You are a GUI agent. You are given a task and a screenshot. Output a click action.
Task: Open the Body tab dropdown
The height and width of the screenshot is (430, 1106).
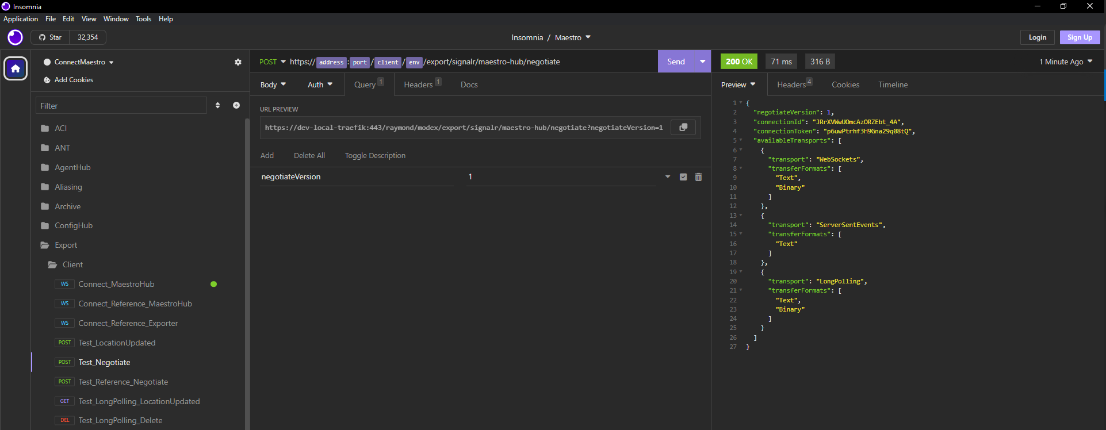[273, 85]
